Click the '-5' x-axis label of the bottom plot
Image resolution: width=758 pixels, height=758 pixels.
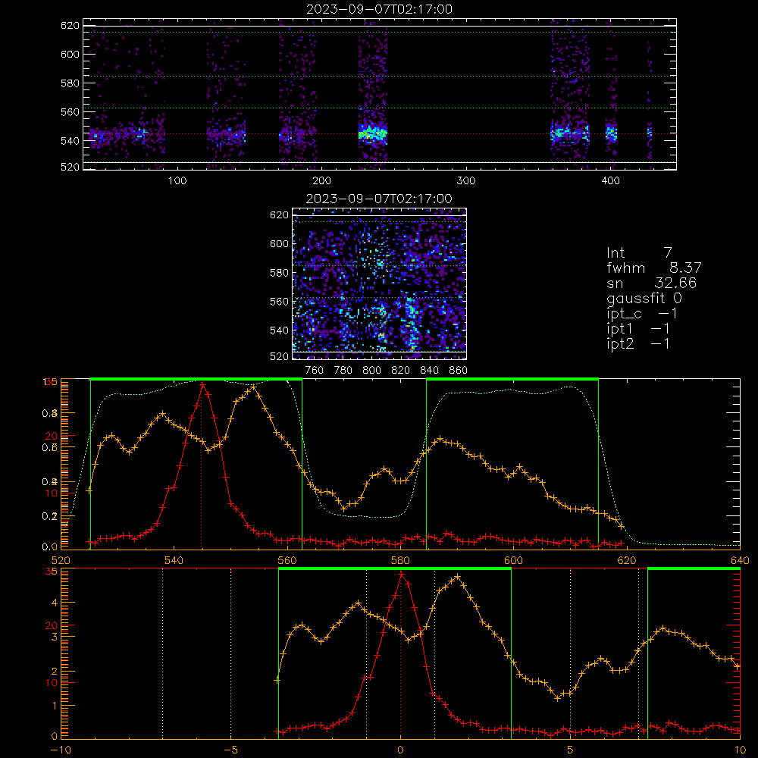230,750
